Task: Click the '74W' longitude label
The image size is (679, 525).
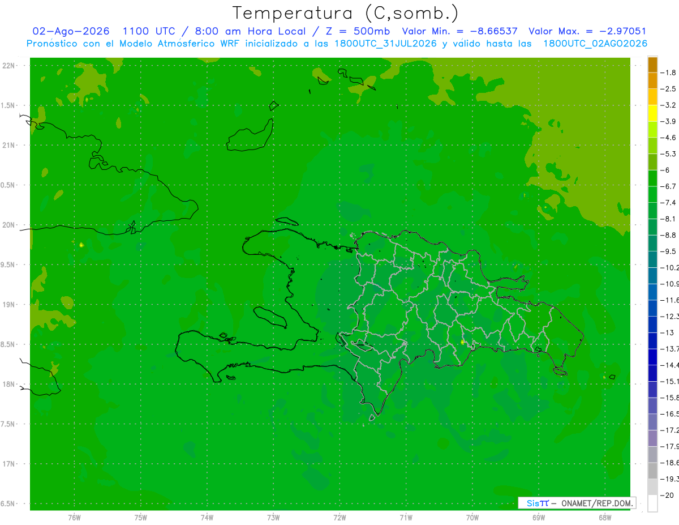Action: [x=207, y=518]
